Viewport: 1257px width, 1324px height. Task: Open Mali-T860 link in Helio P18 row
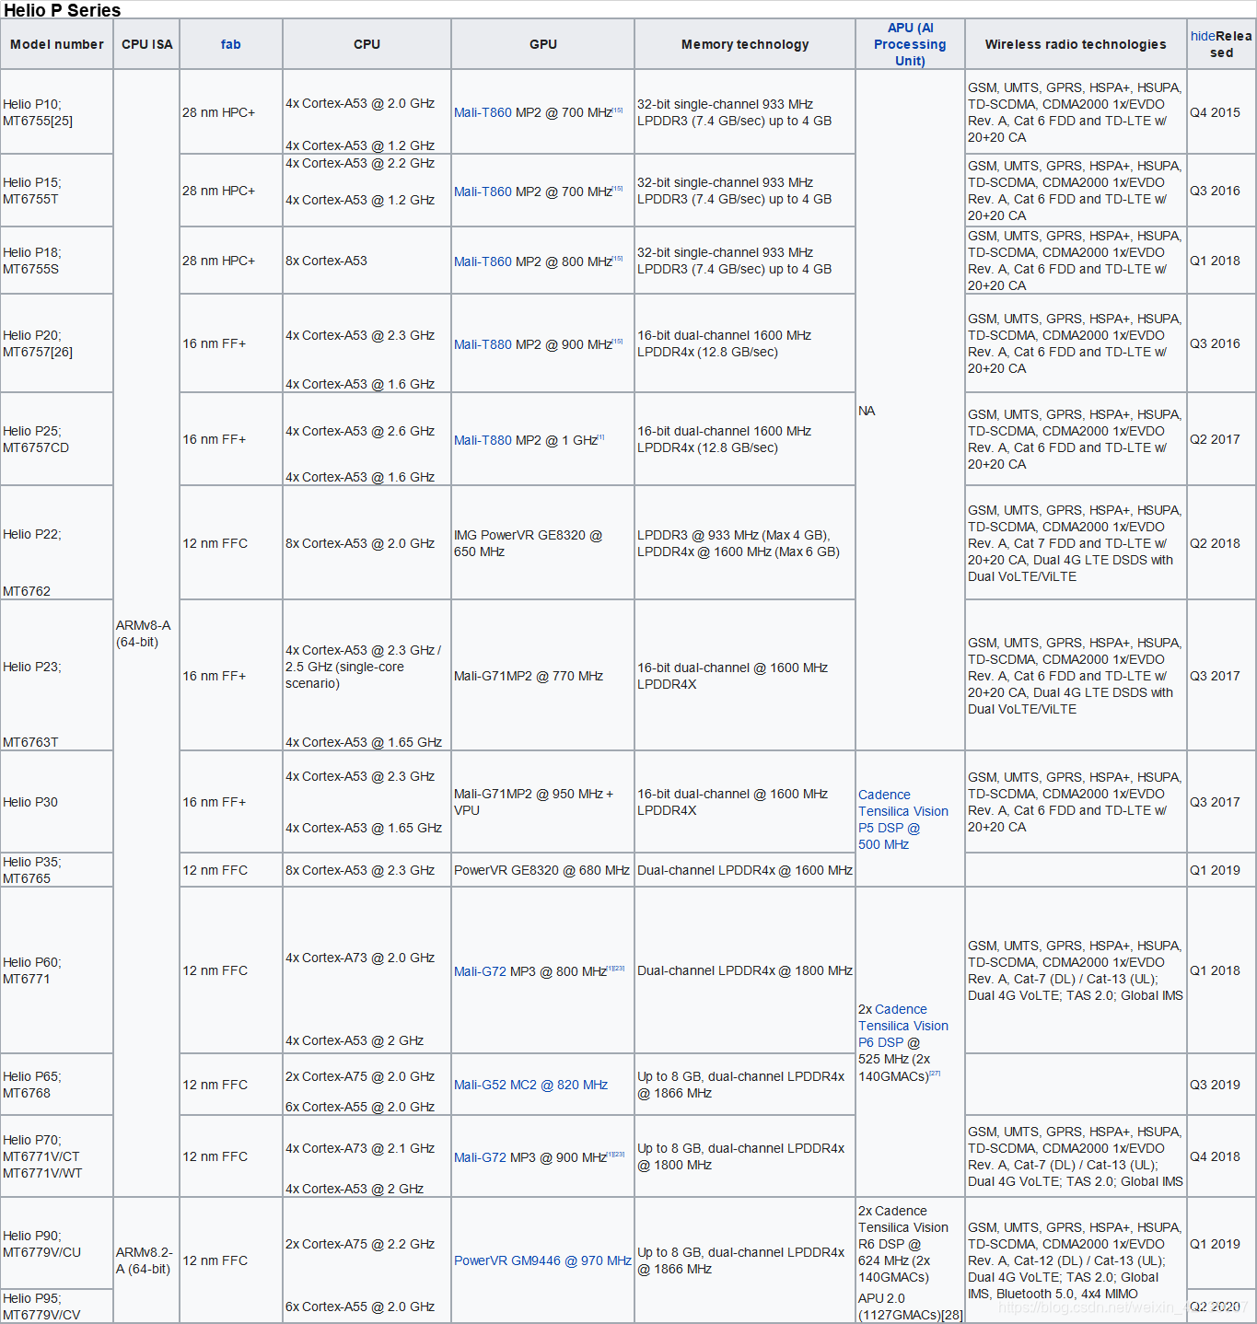pos(483,261)
